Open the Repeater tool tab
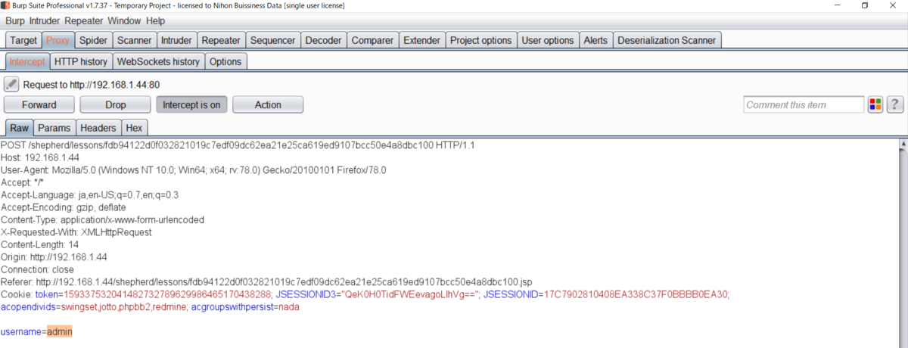Image resolution: width=908 pixels, height=348 pixels. [x=221, y=40]
